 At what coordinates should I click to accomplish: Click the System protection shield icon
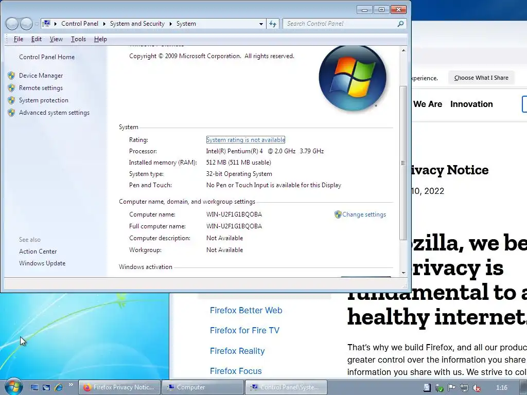click(11, 100)
